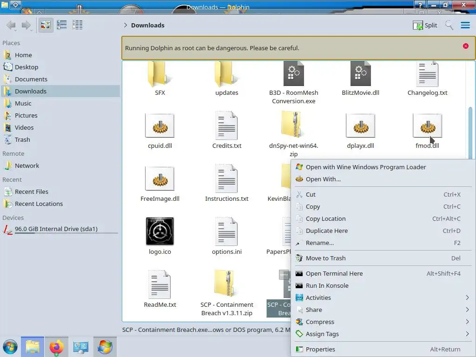Click the Wine taskbar icon

[x=105, y=347]
